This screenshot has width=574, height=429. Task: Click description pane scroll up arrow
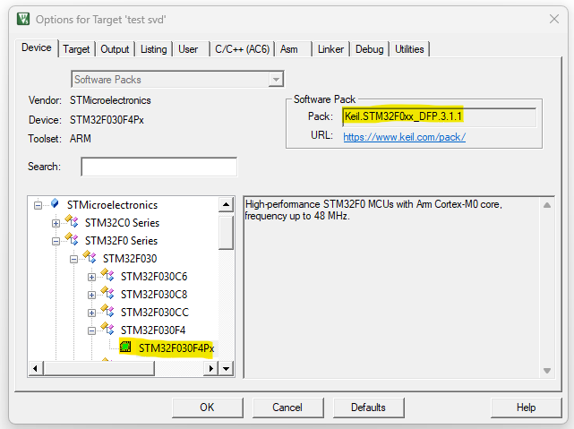click(547, 205)
